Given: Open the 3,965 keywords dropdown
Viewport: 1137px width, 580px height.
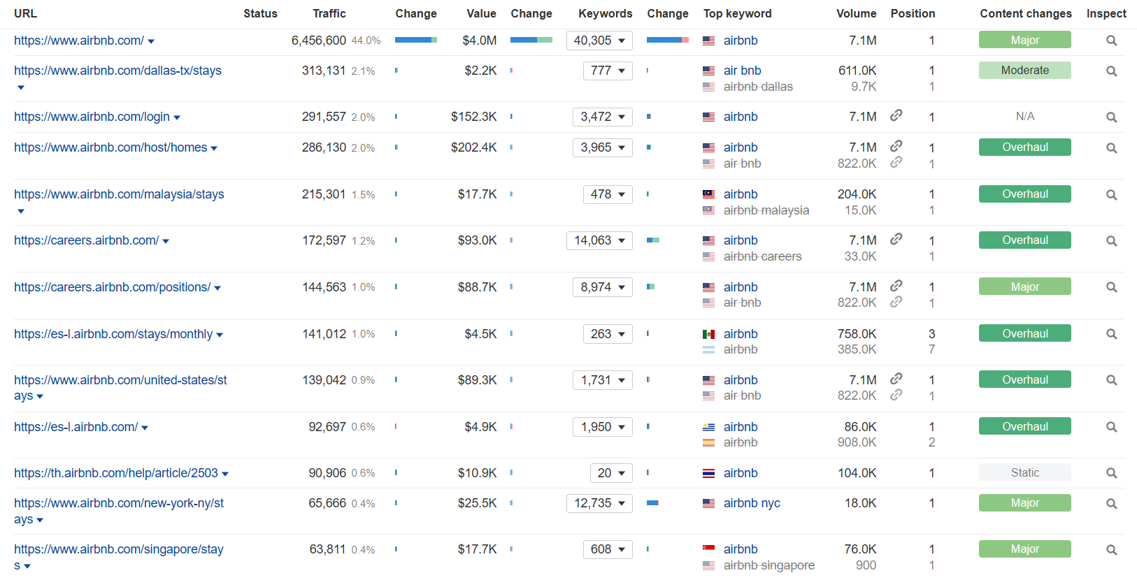Looking at the screenshot, I should point(603,147).
